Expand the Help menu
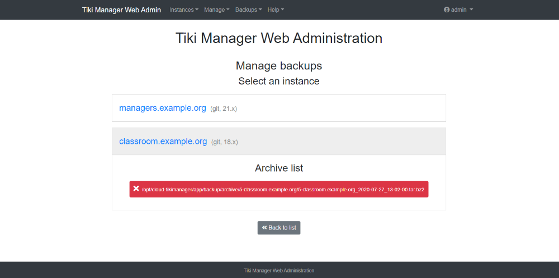This screenshot has height=278, width=559. (276, 10)
